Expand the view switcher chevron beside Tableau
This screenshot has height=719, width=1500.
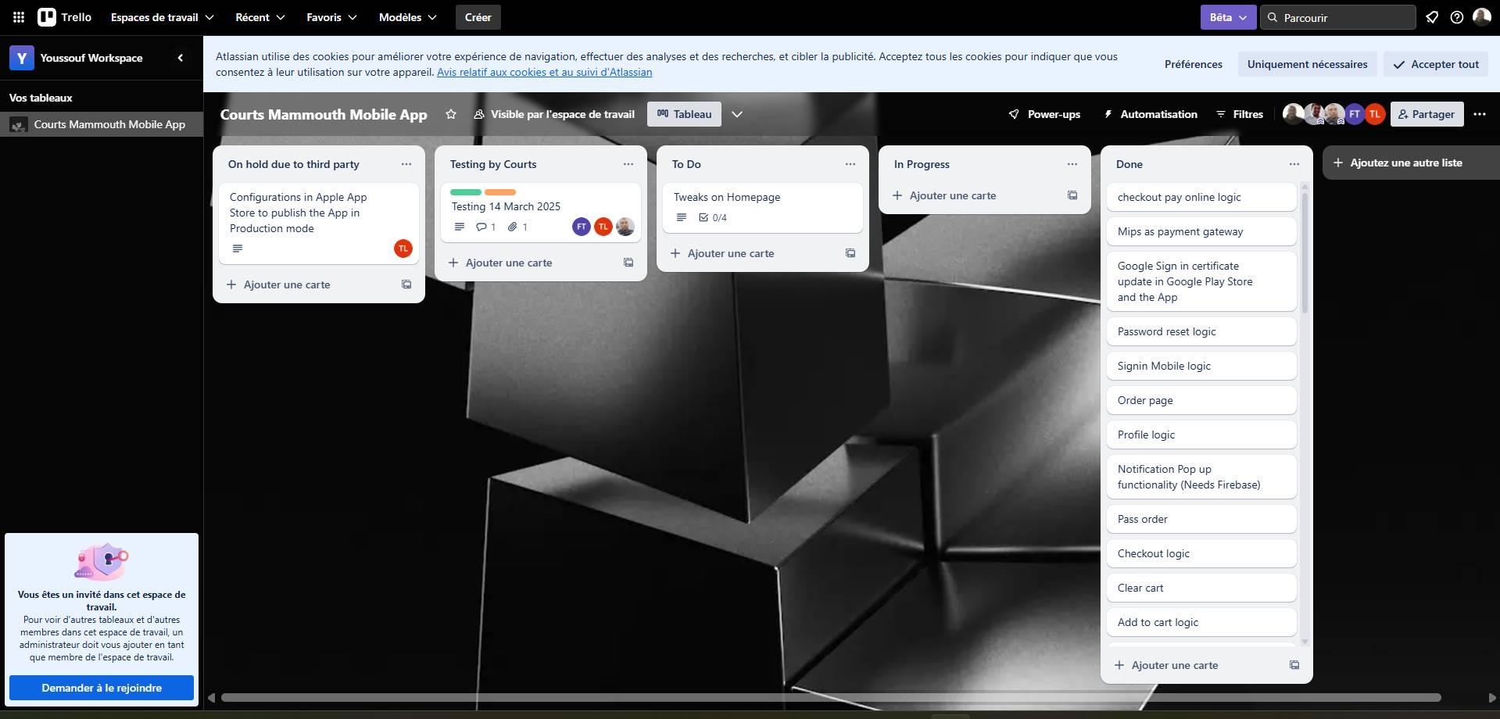(736, 114)
